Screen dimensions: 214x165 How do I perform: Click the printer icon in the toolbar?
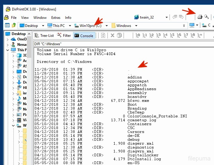pyautogui.click(x=200, y=17)
